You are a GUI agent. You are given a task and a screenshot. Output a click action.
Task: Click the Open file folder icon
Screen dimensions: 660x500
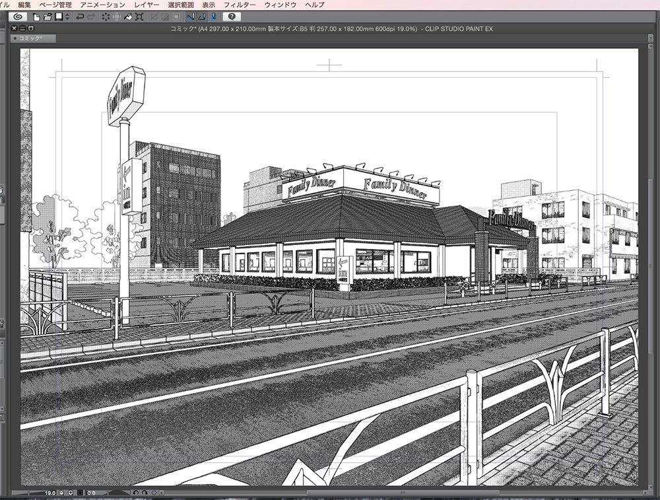click(x=48, y=17)
